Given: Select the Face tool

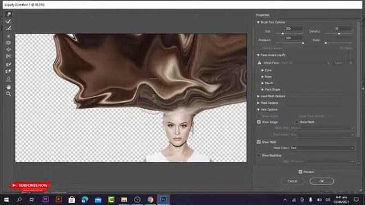Looking at the screenshot, I should click(9, 80).
